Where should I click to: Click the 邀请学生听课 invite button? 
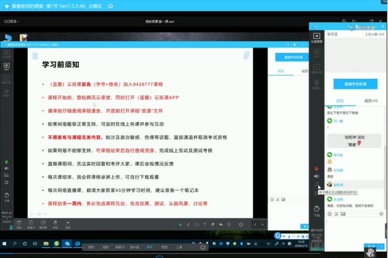coord(355,84)
